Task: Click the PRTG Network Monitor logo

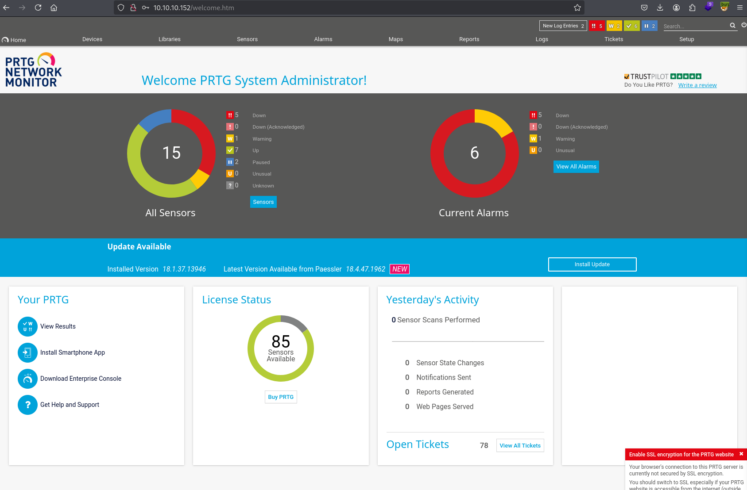Action: click(x=33, y=70)
